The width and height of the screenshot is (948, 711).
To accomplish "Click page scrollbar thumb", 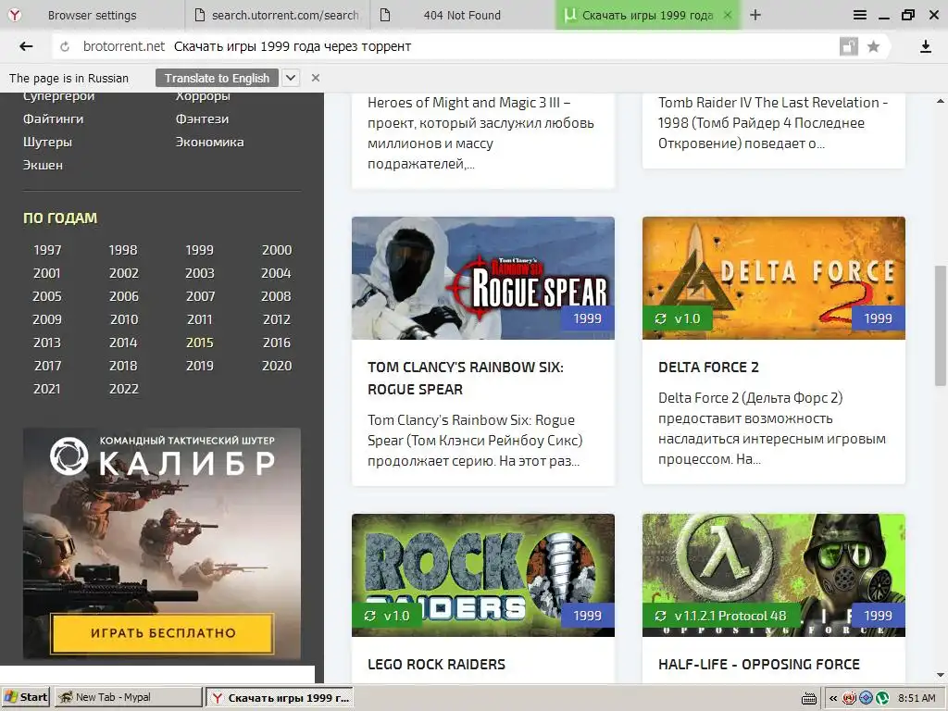I will (x=941, y=325).
